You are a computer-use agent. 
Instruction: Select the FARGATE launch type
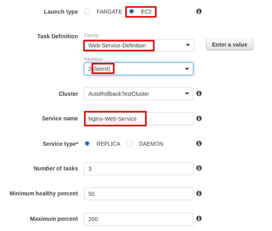tap(87, 11)
